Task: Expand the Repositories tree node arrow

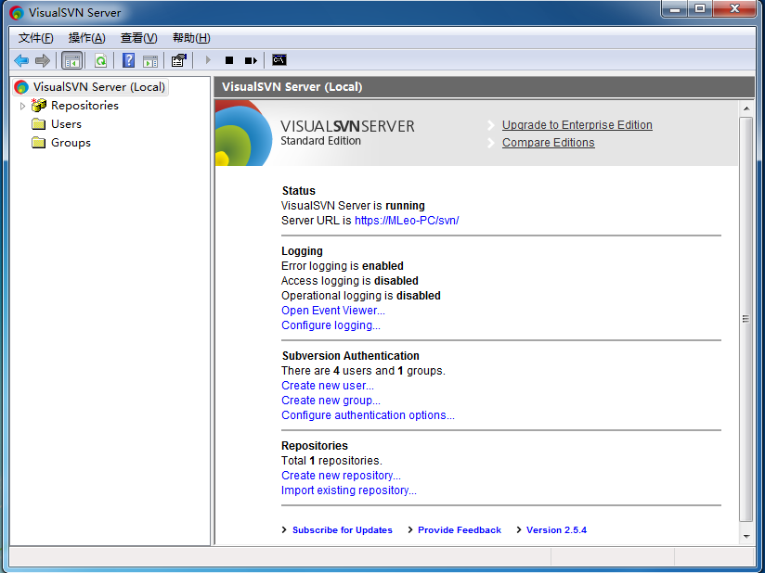Action: [22, 106]
